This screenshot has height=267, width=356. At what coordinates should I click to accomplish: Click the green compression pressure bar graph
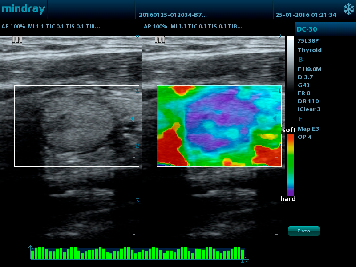(138, 253)
